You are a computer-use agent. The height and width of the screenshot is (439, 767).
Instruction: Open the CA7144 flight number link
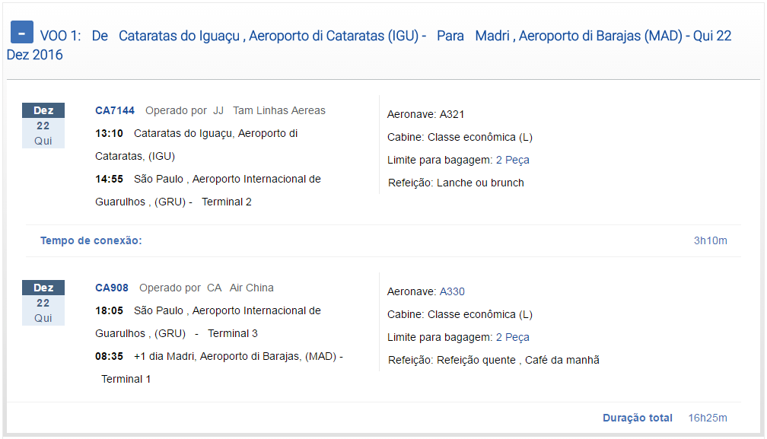[x=114, y=110]
